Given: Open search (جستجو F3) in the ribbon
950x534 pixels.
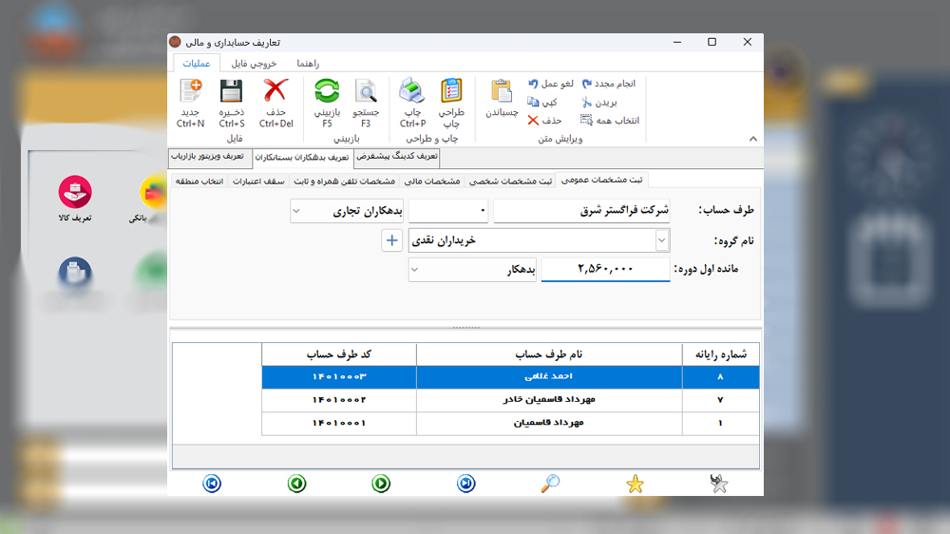Looking at the screenshot, I should point(366,92).
